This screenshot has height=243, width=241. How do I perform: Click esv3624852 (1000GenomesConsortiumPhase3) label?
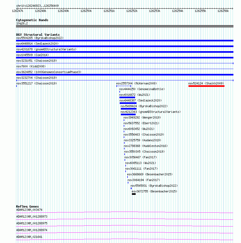tap(49, 72)
